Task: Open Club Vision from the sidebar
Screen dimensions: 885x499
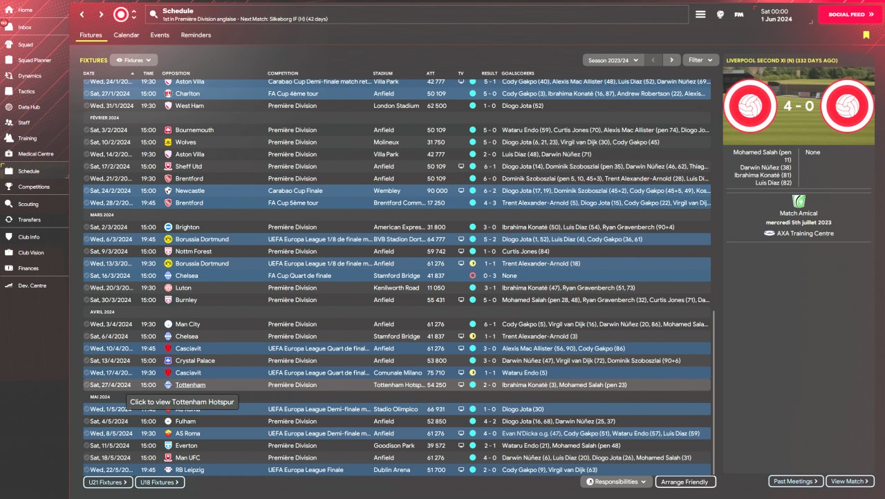Action: (x=31, y=253)
